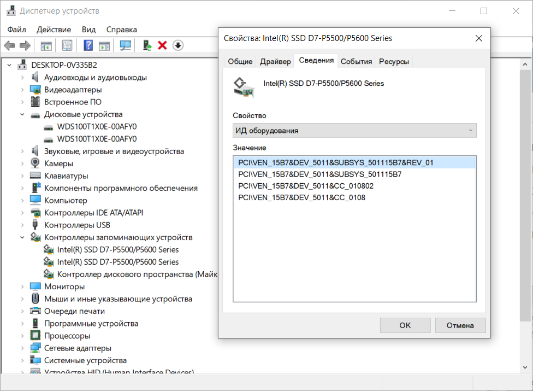Switch to the Ресурсы tab
The height and width of the screenshot is (391, 533).
[x=394, y=62]
